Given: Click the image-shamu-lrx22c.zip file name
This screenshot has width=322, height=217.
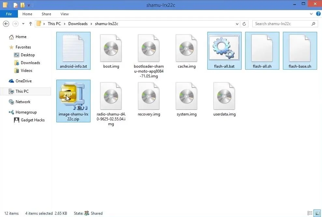Looking at the screenshot, I should (73, 116).
